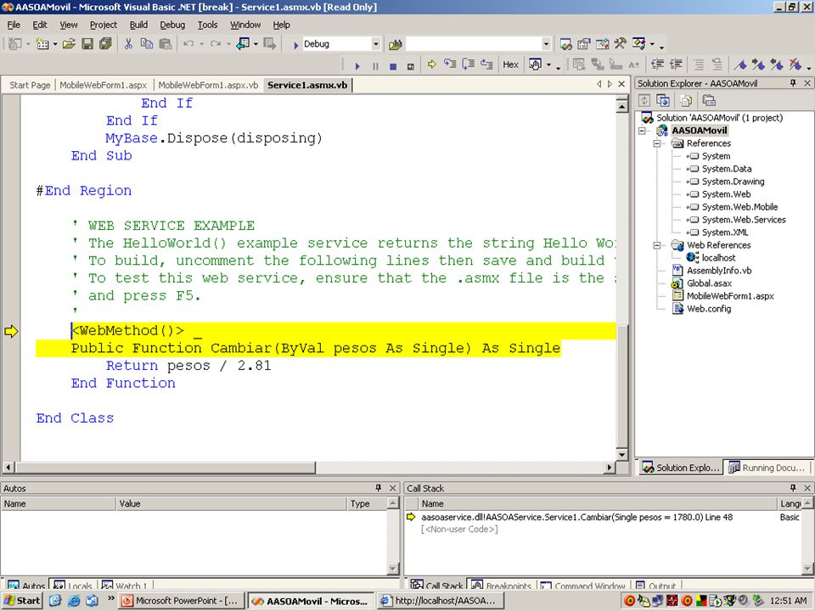Click the Paste clipboard icon

(166, 44)
